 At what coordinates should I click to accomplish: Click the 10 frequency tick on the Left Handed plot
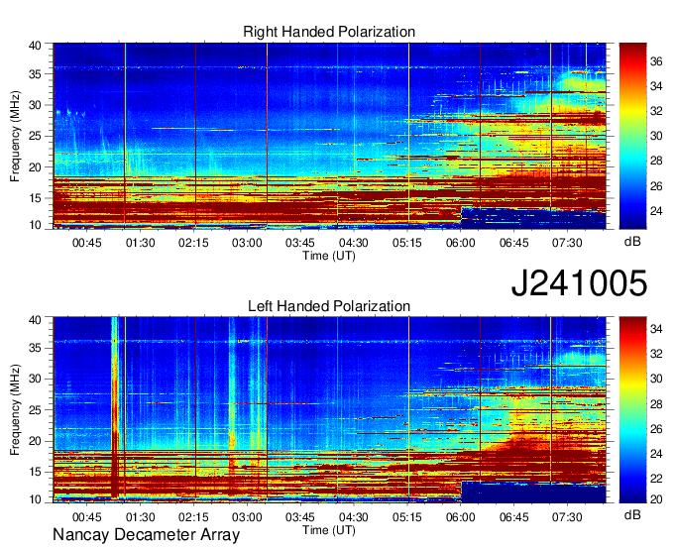pos(35,499)
